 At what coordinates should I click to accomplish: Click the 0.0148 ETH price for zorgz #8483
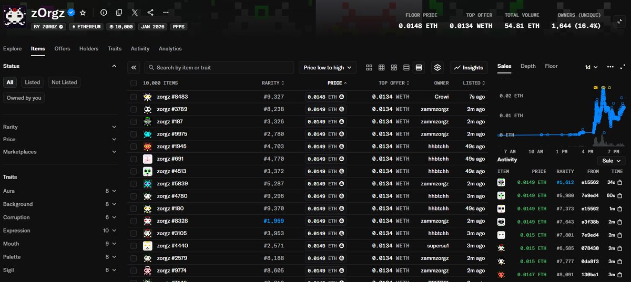coord(325,97)
